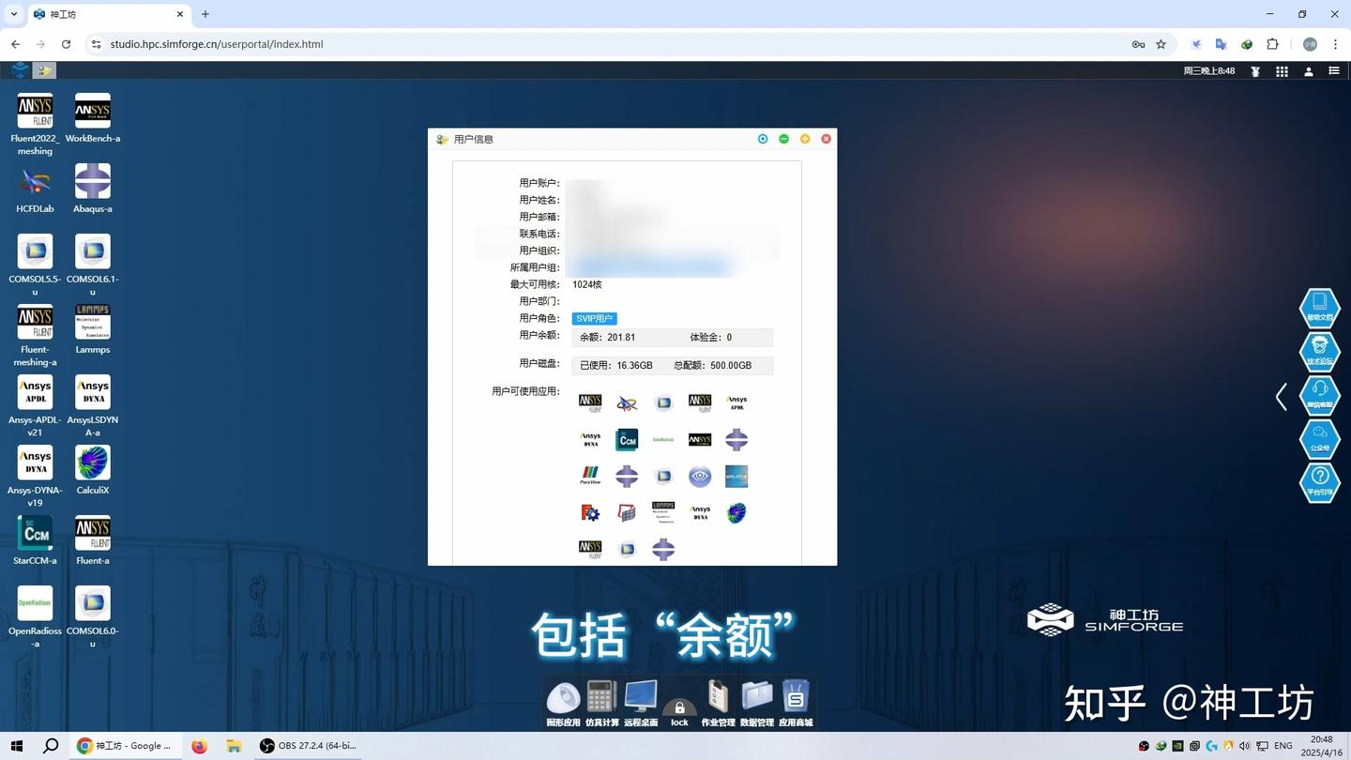Viewport: 1351px width, 760px height.
Task: Click the 余额 201.81 balance value
Action: [x=608, y=338]
